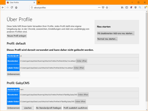Toggle the sidebar view icon
The height and width of the screenshot is (111, 148).
[x=127, y=7]
